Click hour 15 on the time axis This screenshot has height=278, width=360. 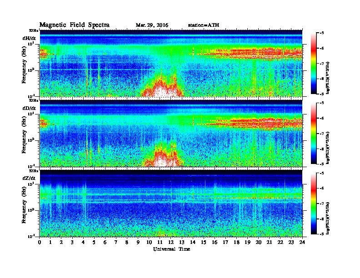pos(204,243)
